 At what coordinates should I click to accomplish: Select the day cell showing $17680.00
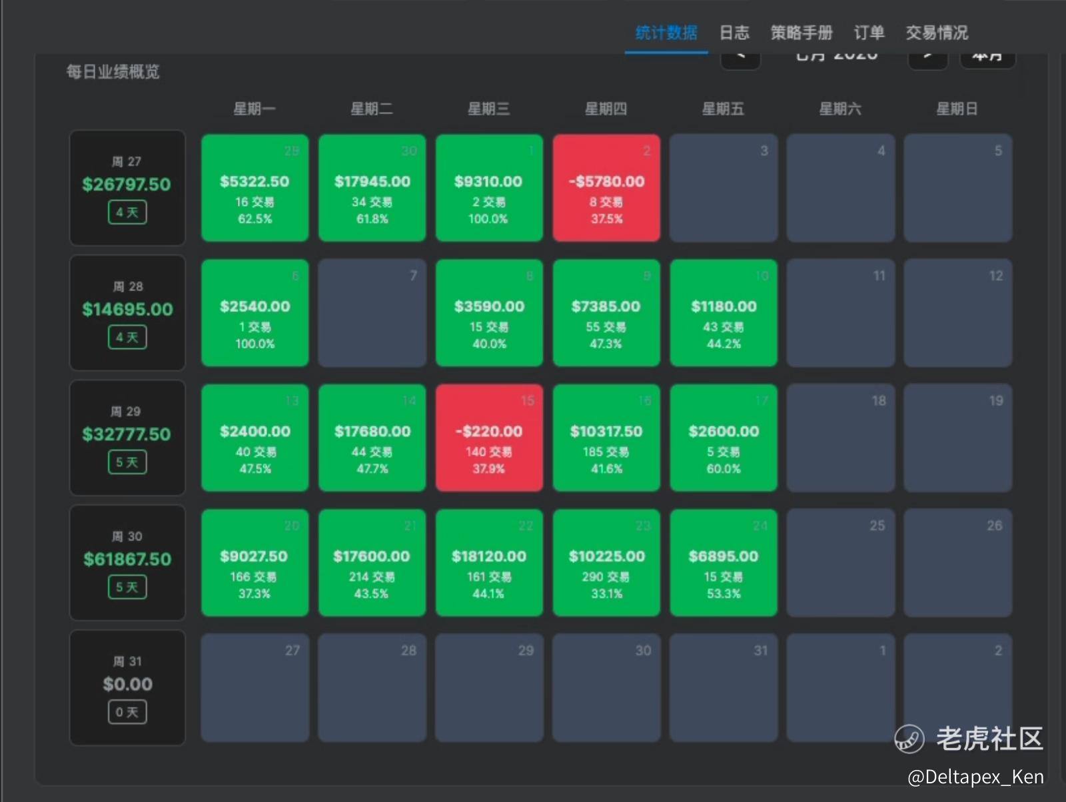click(x=372, y=438)
